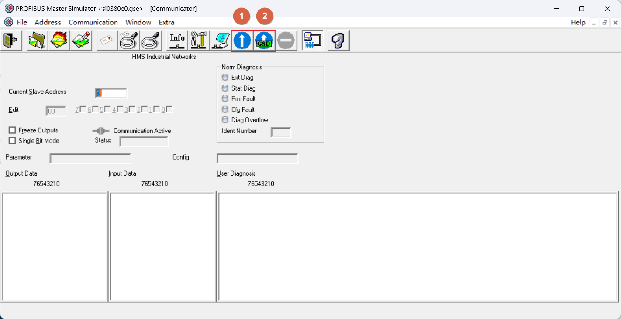Click the Help menu item
The width and height of the screenshot is (621, 319).
[x=578, y=22]
